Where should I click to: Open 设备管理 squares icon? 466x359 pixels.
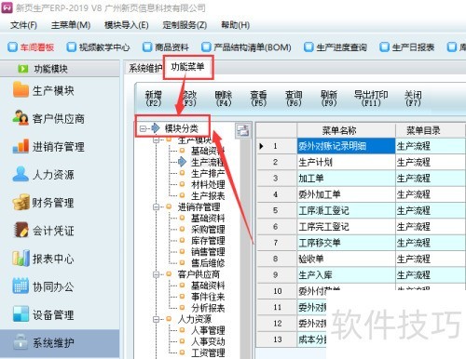click(21, 314)
